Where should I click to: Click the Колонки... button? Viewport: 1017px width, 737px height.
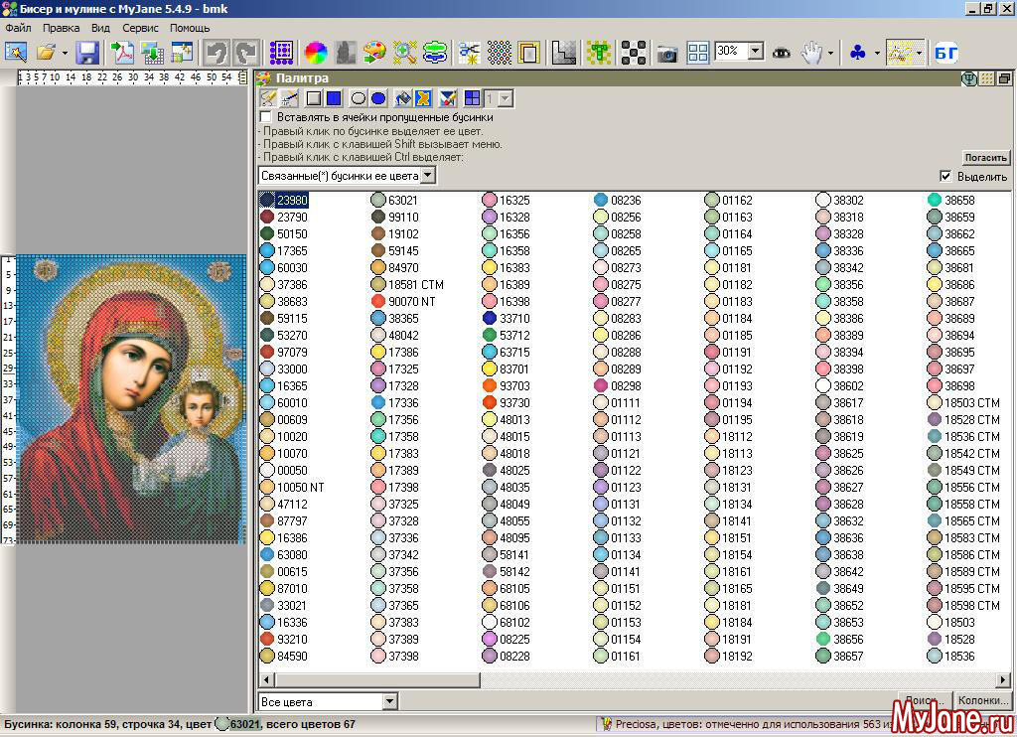(x=983, y=700)
